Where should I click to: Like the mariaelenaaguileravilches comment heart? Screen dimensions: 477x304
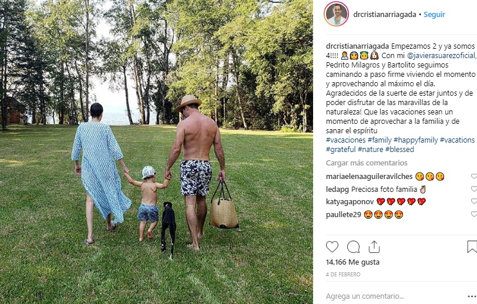pos(473,176)
